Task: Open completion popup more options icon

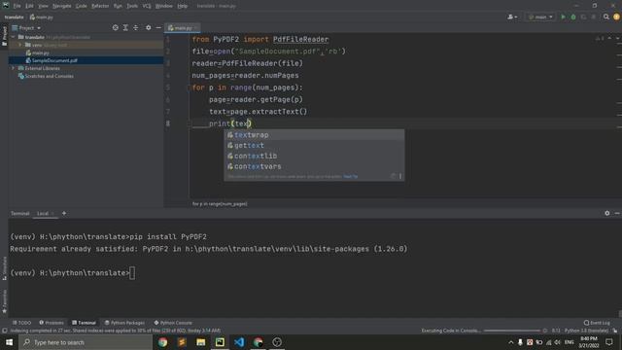Action: (400, 176)
